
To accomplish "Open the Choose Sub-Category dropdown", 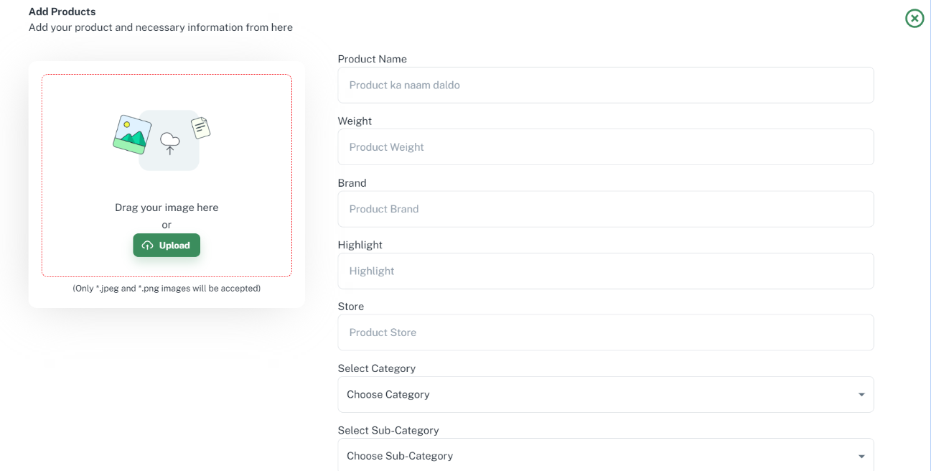I will [x=605, y=455].
